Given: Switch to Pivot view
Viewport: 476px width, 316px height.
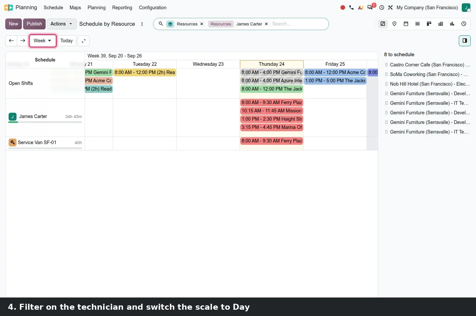Looking at the screenshot, I should tap(441, 24).
